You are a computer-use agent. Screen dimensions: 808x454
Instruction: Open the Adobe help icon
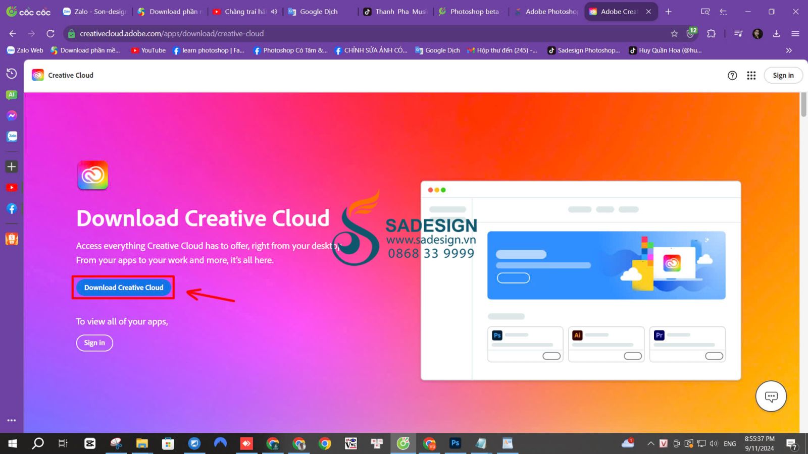[x=732, y=75]
